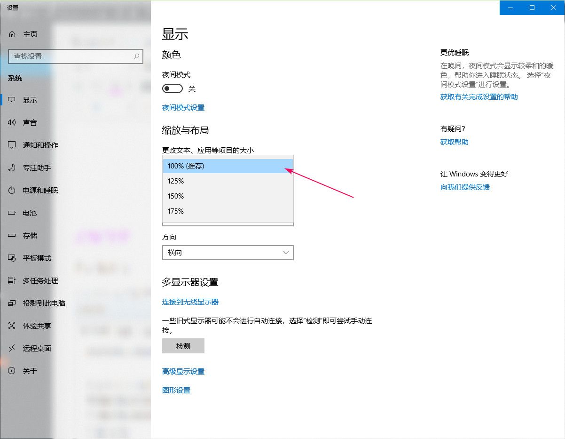Click the projecting icon beside 投影到此电脑
Screen dimensions: 565x439
(x=12, y=303)
